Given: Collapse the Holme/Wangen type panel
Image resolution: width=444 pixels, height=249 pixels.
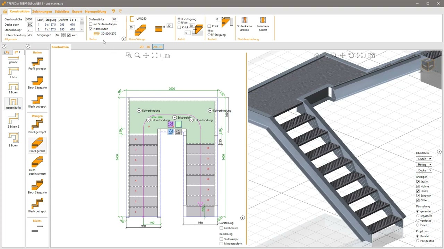Looking at the screenshot, I should (x=28, y=46).
